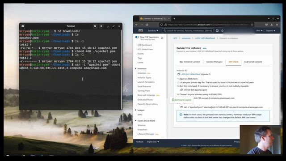Switch to the EC2 Instance Connect tab
Viewport: 286px width, 161px height.
click(190, 62)
